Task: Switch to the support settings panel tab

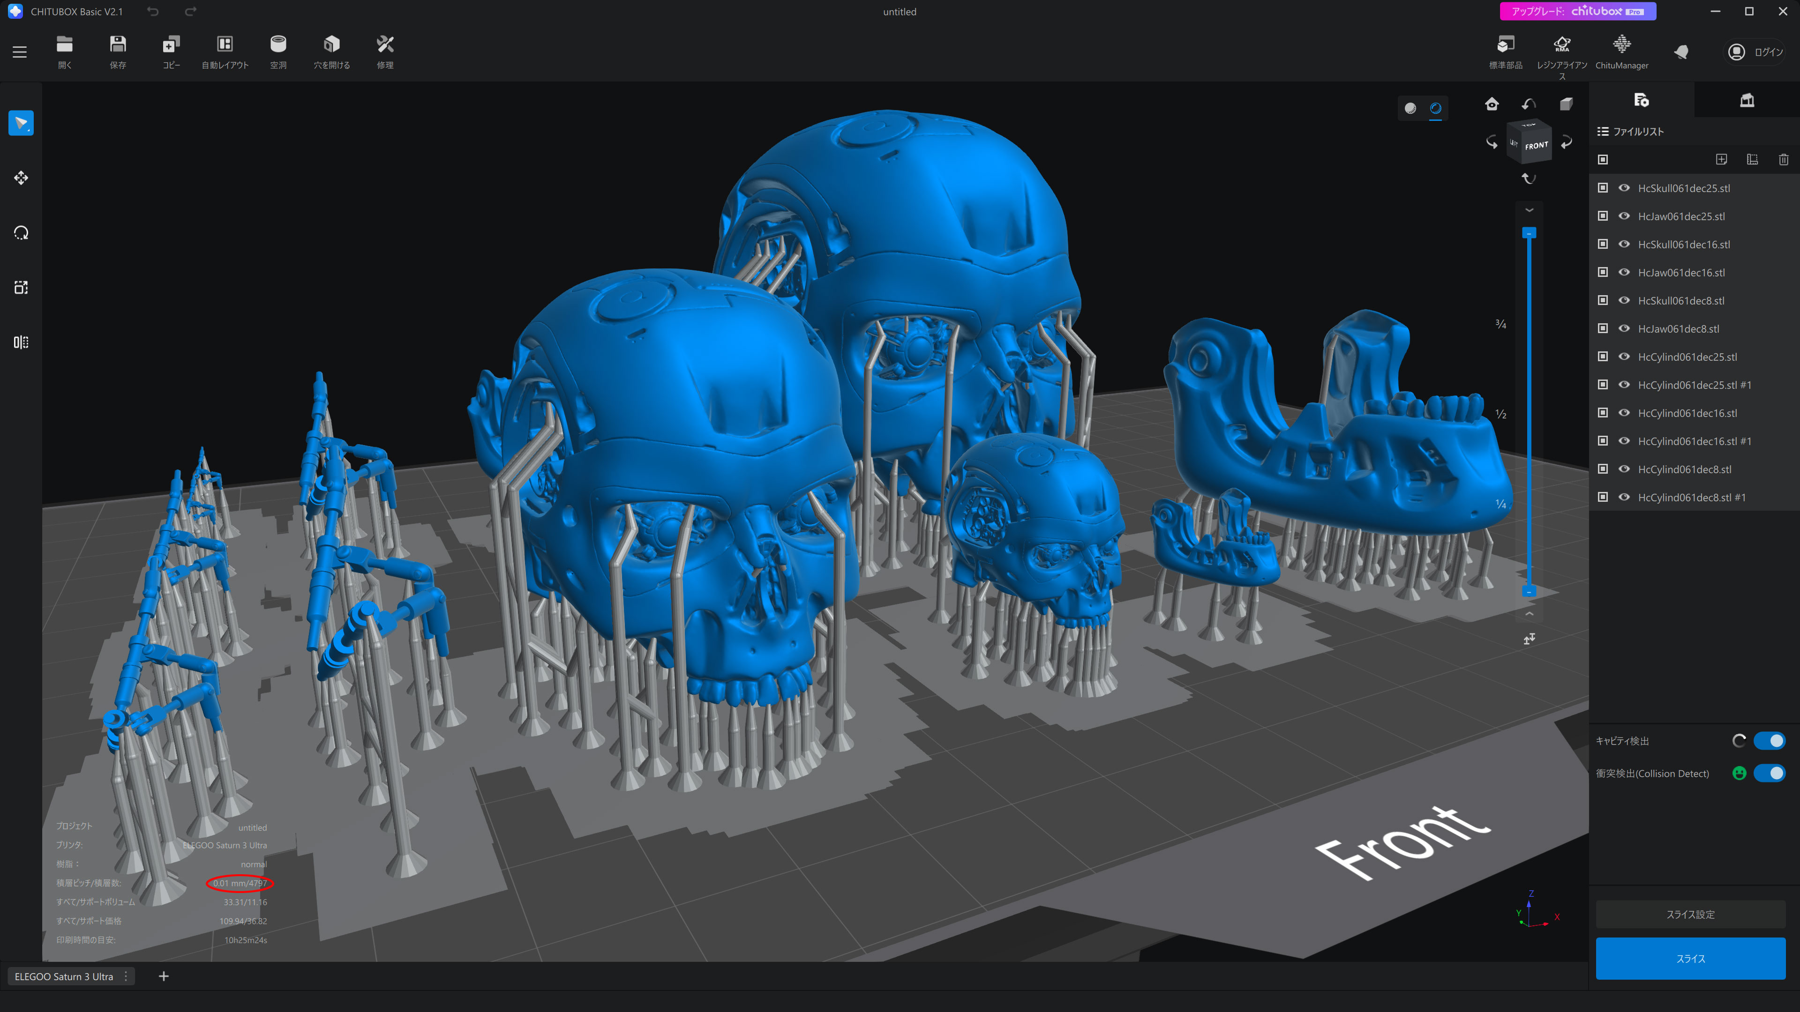Action: point(1747,100)
